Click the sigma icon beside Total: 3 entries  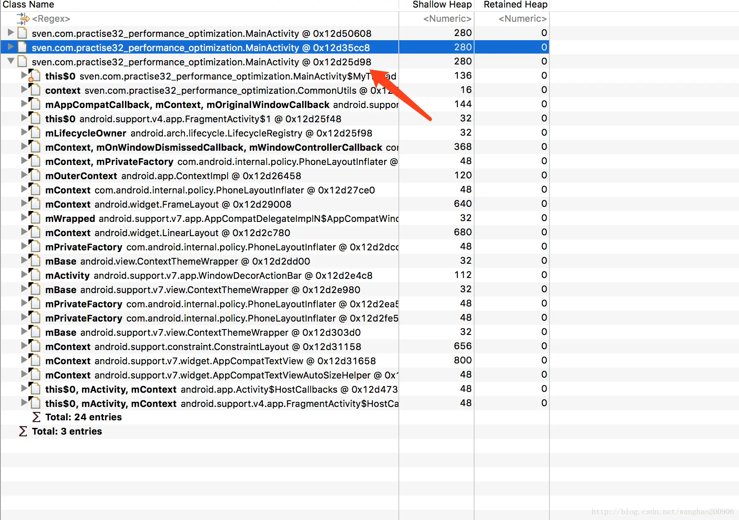(23, 431)
